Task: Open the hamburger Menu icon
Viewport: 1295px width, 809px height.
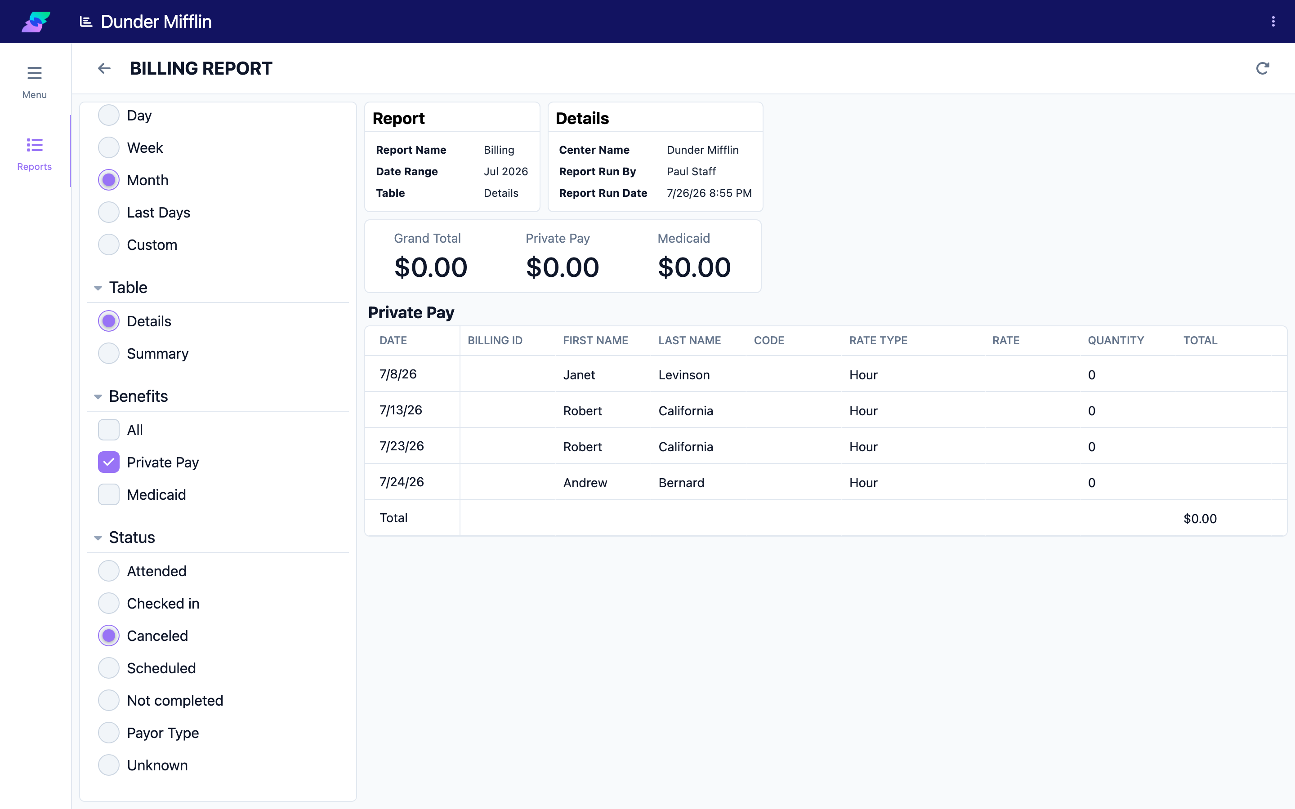Action: click(x=34, y=73)
